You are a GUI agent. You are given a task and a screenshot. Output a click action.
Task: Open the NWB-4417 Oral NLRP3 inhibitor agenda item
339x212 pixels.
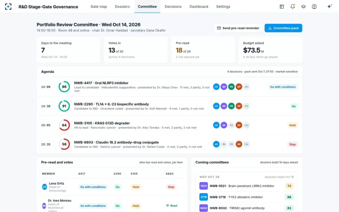coord(169,87)
